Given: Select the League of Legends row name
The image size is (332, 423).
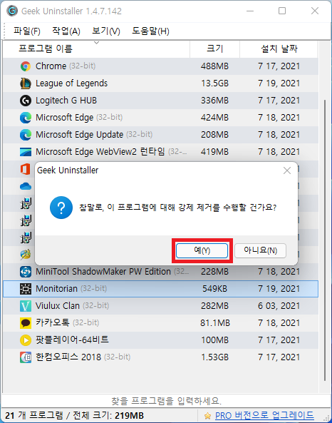Looking at the screenshot, I should pos(71,83).
